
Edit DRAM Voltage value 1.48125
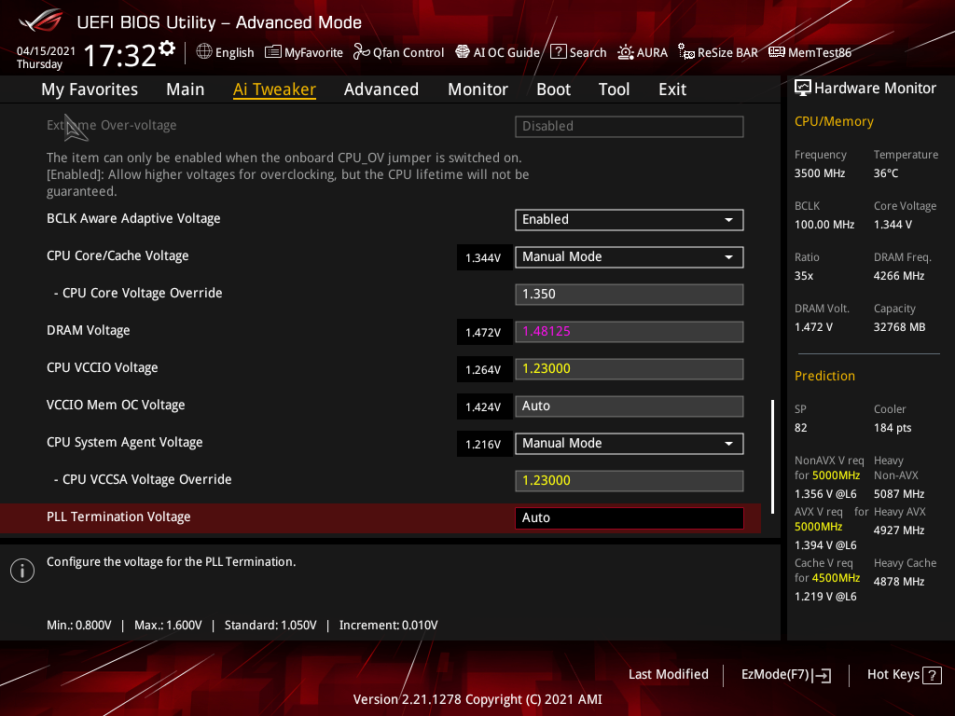pyautogui.click(x=630, y=332)
